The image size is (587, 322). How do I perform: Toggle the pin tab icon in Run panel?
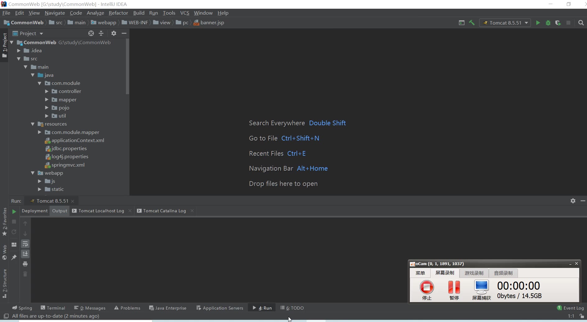[x=14, y=257]
